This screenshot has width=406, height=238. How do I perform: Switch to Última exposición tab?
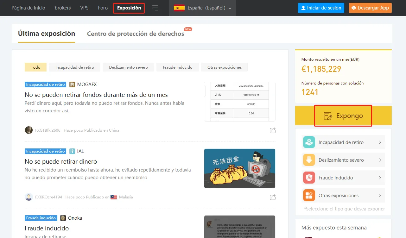(47, 34)
